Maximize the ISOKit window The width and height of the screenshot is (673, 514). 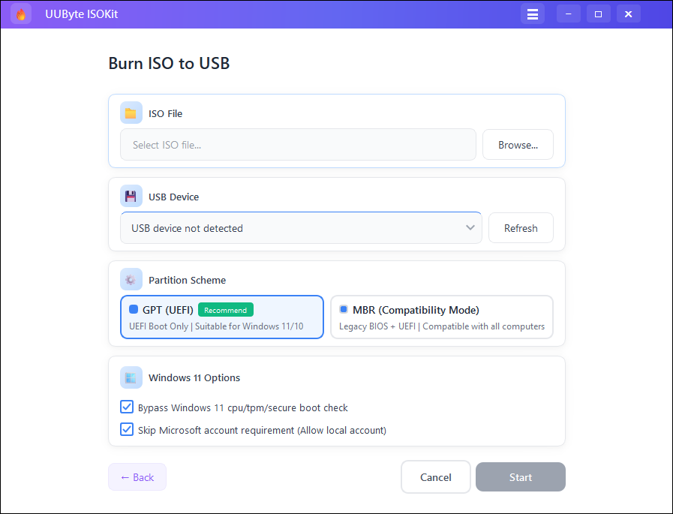point(598,14)
